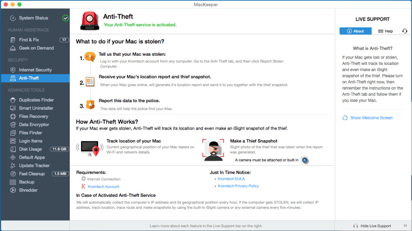Image resolution: width=412 pixels, height=231 pixels.
Task: Click the 11.6 GB Disk Usage badge
Action: (x=59, y=149)
